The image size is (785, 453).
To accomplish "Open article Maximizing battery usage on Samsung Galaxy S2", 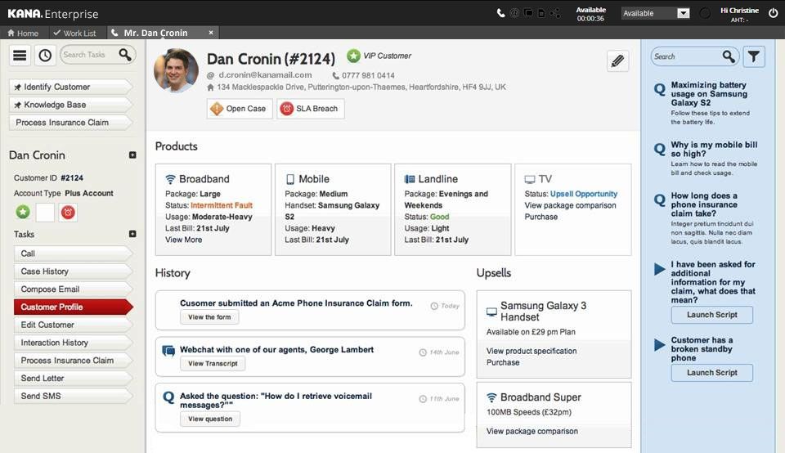I will tap(709, 93).
